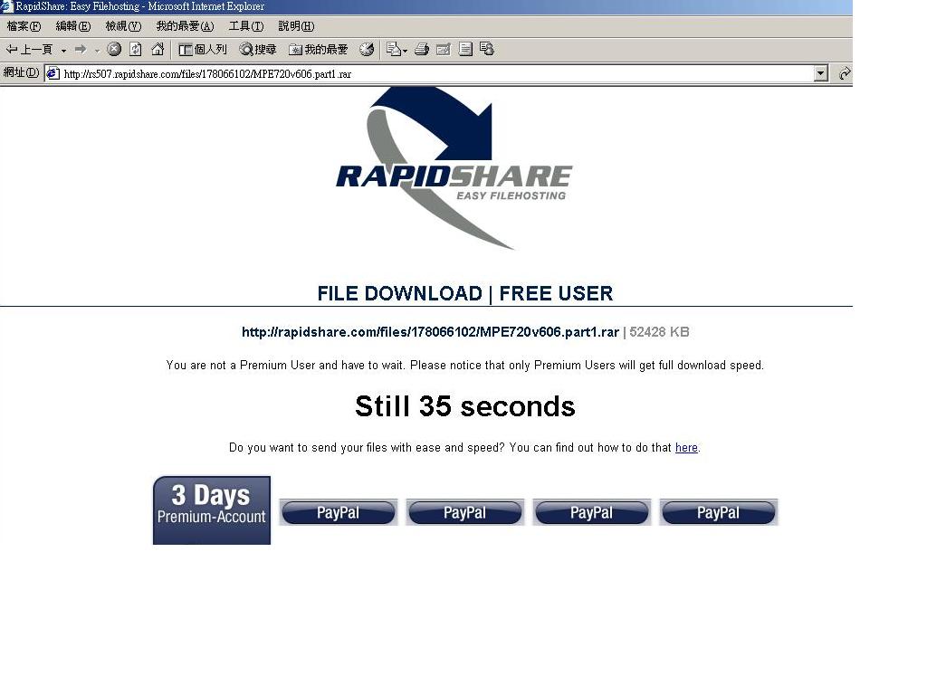Screen dimensions: 927x695
Task: Open the Search (搜尋) toolbar button
Action: [x=257, y=50]
